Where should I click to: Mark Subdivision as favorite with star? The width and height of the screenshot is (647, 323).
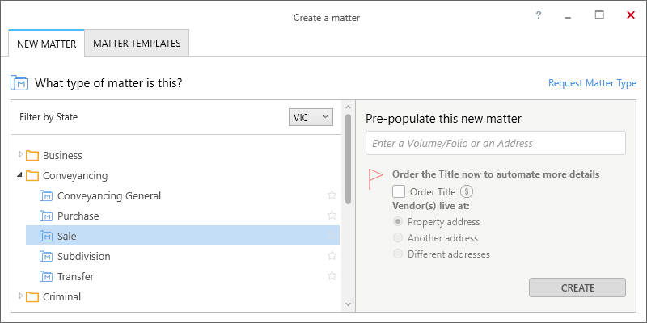[x=332, y=256]
